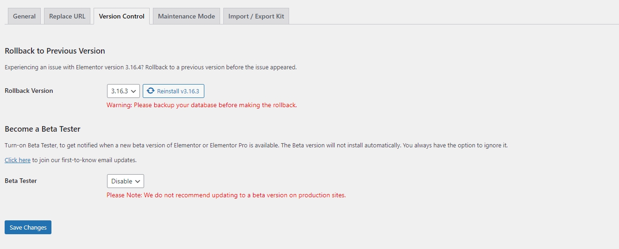Click the 'to join our first-to-know' text

(84, 160)
